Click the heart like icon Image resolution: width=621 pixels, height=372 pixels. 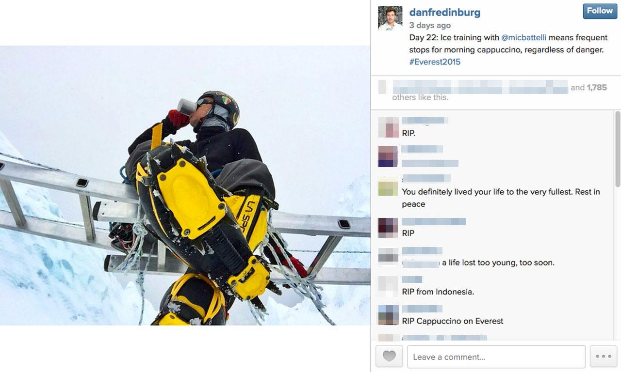[x=389, y=357]
